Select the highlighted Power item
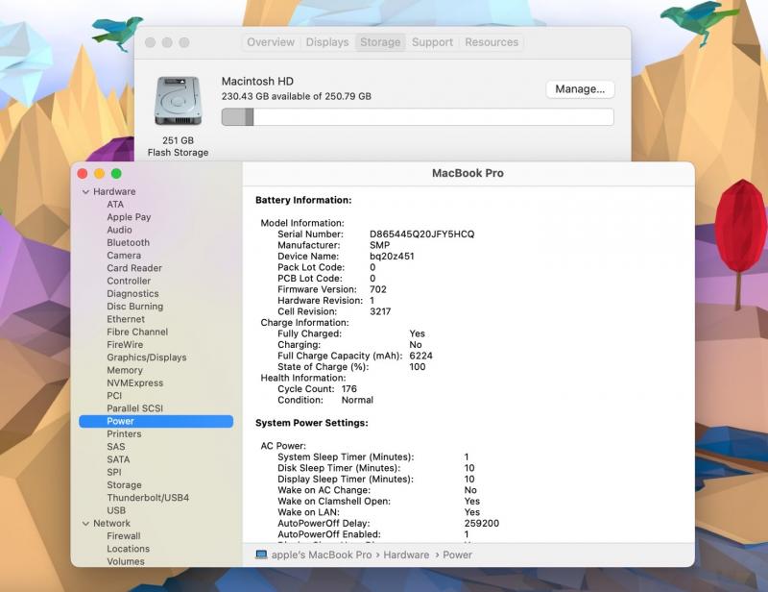This screenshot has width=768, height=592. 156,421
